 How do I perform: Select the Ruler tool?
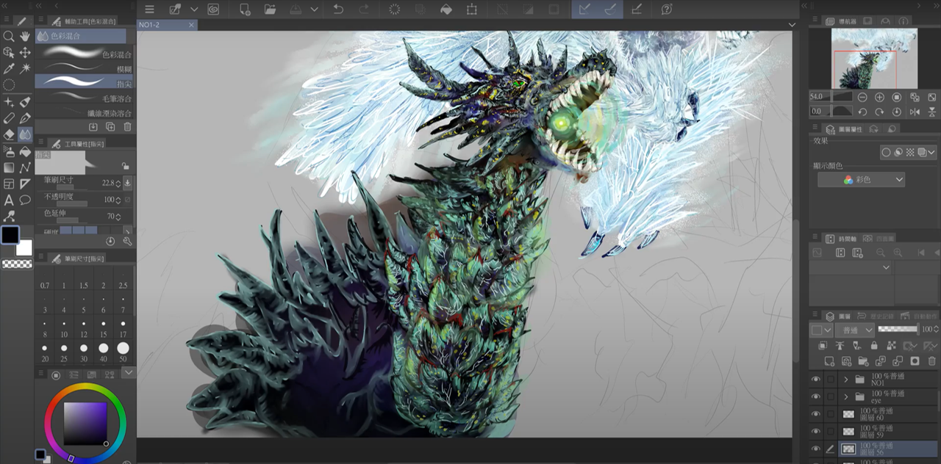25,184
